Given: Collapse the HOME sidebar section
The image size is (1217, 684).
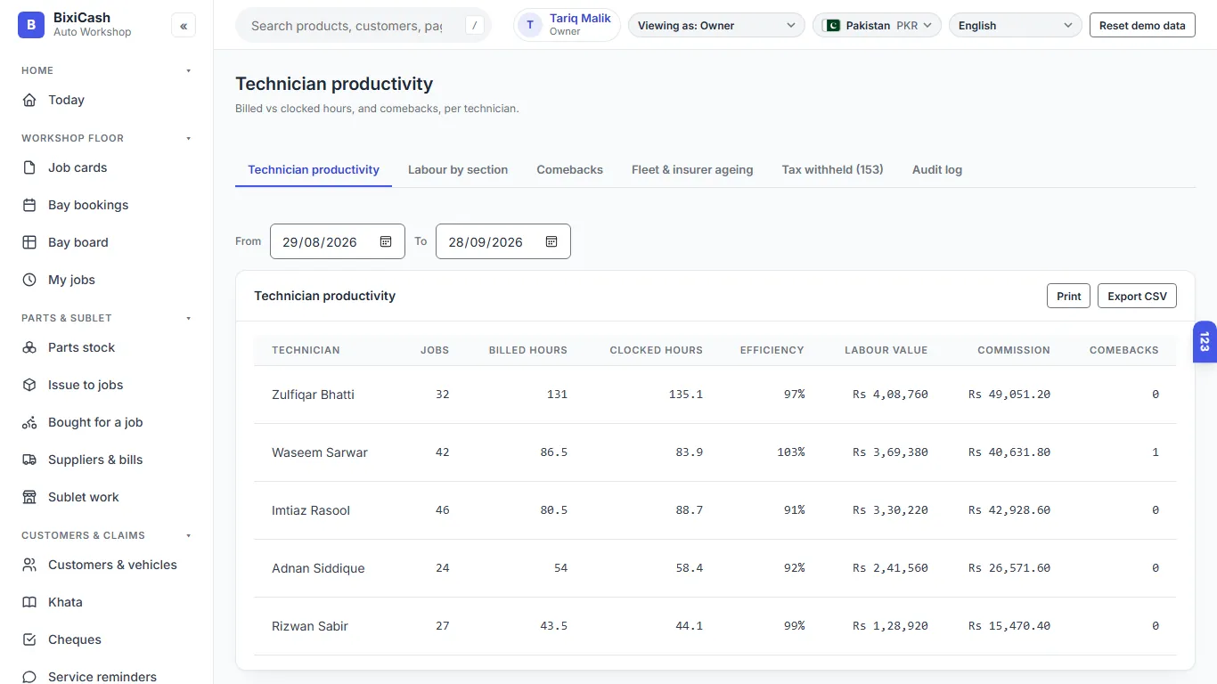Looking at the screenshot, I should pyautogui.click(x=188, y=70).
